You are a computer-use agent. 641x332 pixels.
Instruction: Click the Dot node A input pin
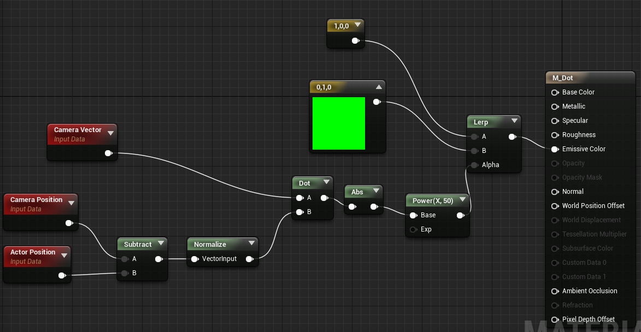[300, 198]
